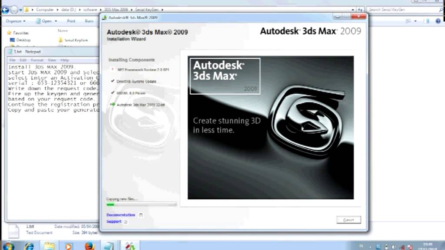Expand the arrow next to Open
The height and width of the screenshot is (250, 445).
[56, 21]
